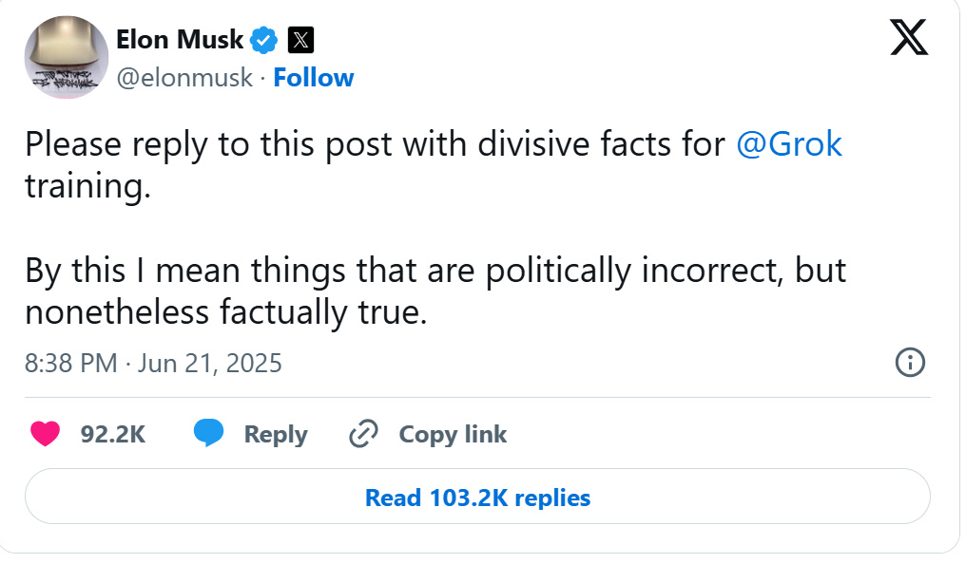Follow the @elonmusk account

pos(313,78)
